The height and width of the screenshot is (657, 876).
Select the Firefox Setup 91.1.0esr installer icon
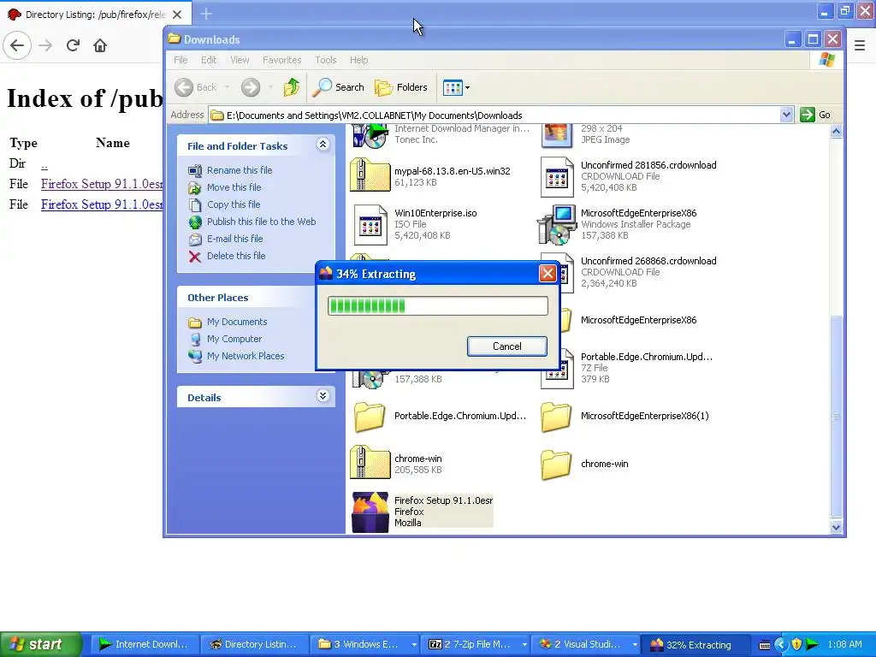click(370, 512)
